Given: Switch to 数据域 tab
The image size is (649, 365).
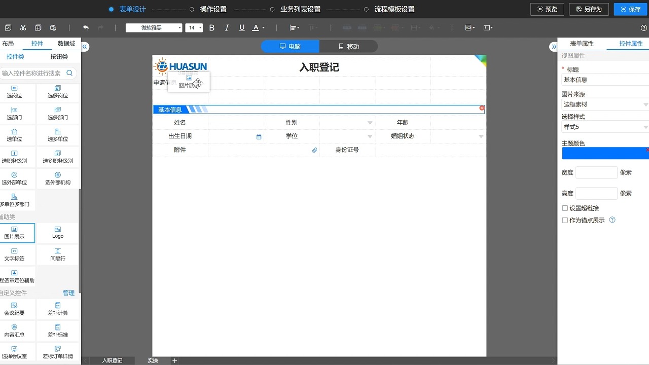Looking at the screenshot, I should (x=66, y=44).
